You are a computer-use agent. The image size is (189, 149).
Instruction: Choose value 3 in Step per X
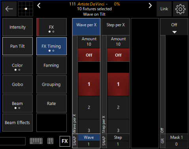point(118,126)
